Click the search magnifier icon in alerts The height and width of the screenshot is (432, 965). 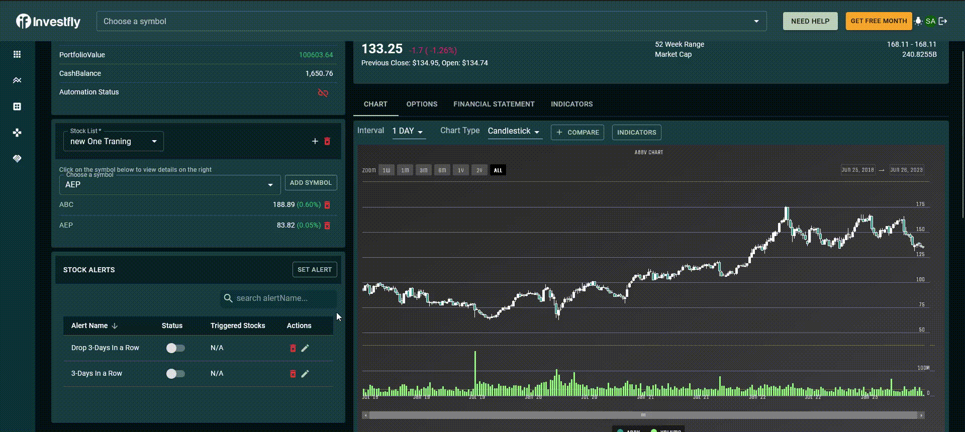point(228,298)
